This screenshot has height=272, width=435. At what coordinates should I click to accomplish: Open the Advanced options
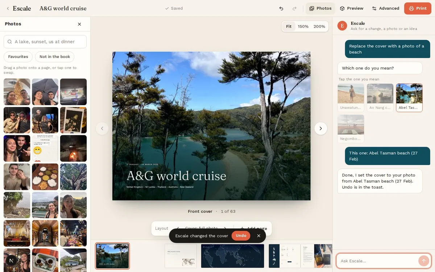tap(386, 8)
